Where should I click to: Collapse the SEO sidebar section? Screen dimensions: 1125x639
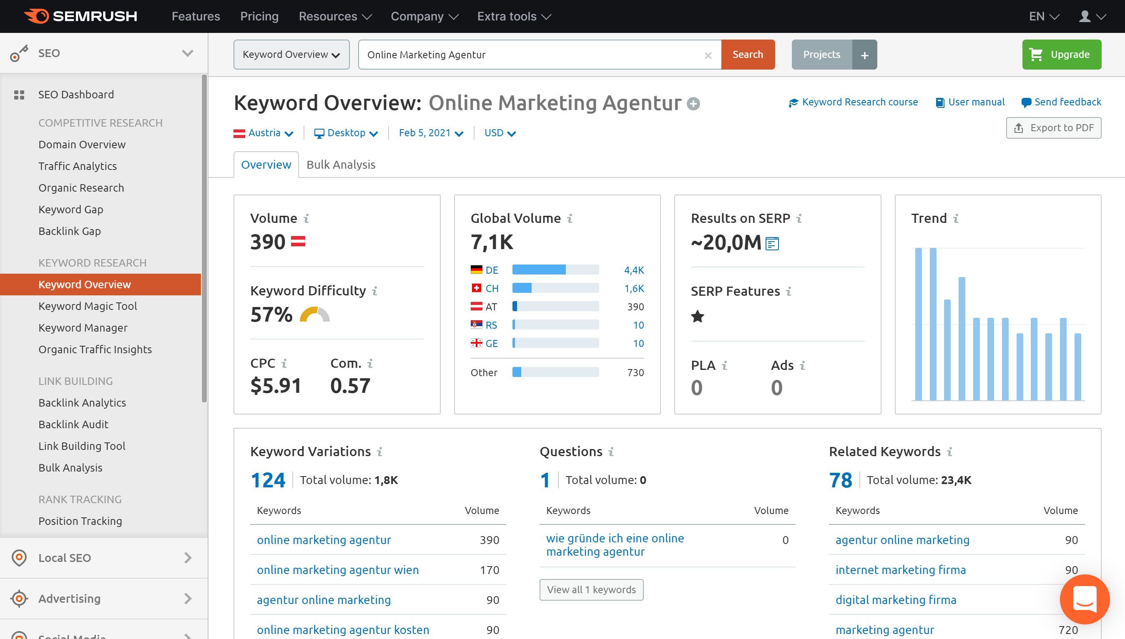point(188,53)
